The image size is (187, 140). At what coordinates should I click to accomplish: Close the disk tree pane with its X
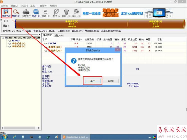click(39, 35)
